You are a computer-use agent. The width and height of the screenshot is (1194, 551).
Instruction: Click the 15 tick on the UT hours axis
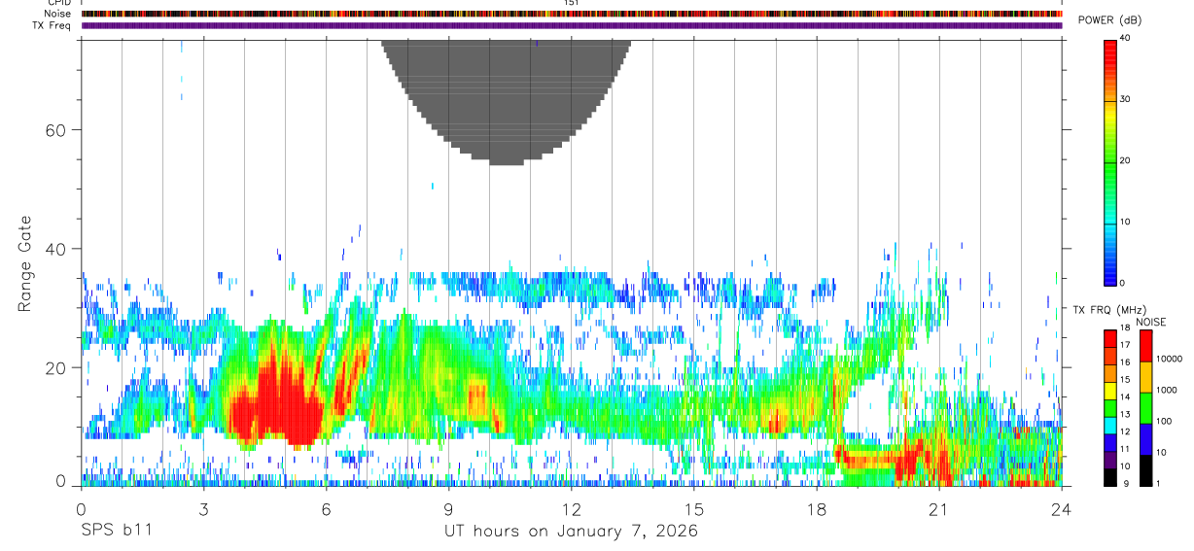tap(694, 508)
